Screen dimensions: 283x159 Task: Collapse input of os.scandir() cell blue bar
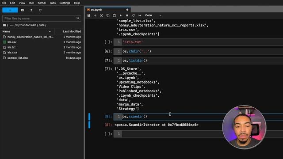tap(89, 117)
